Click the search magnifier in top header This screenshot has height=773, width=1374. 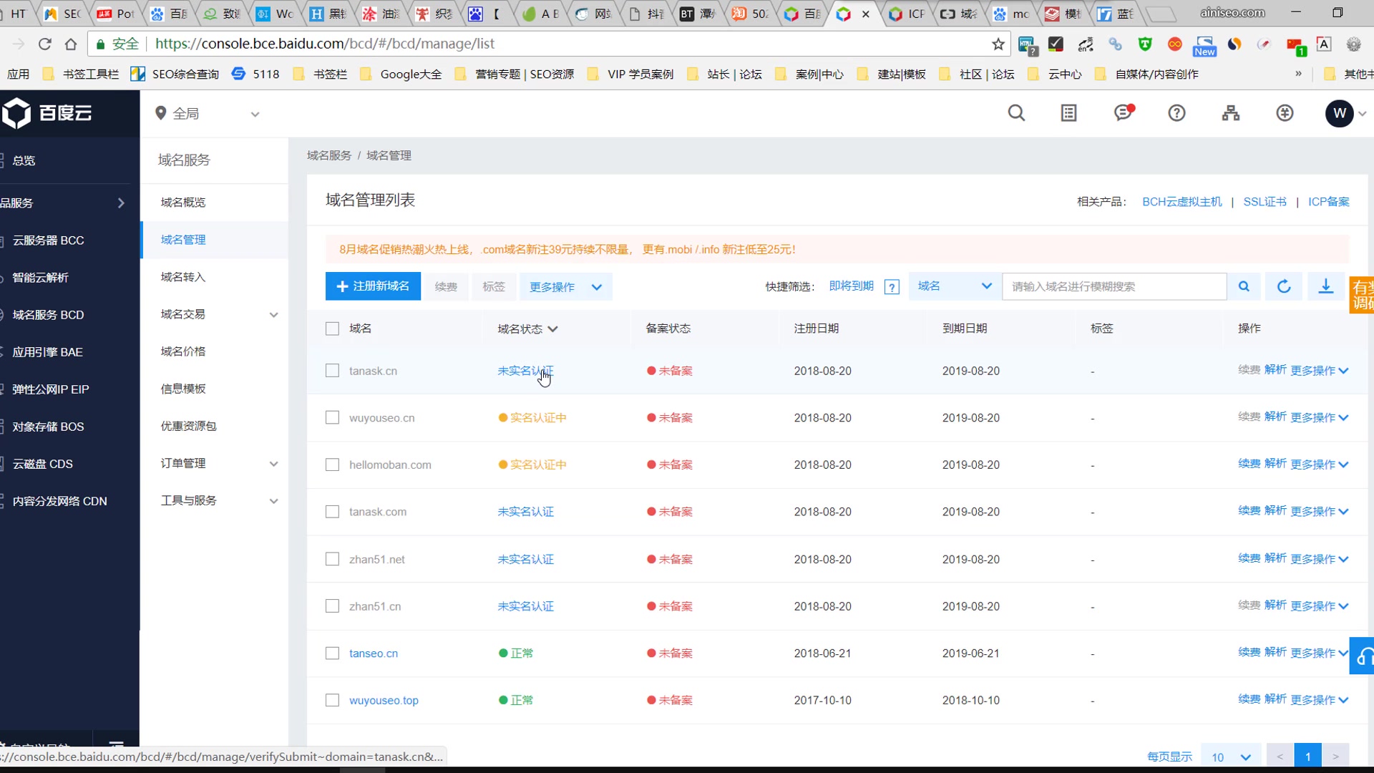pos(1016,113)
